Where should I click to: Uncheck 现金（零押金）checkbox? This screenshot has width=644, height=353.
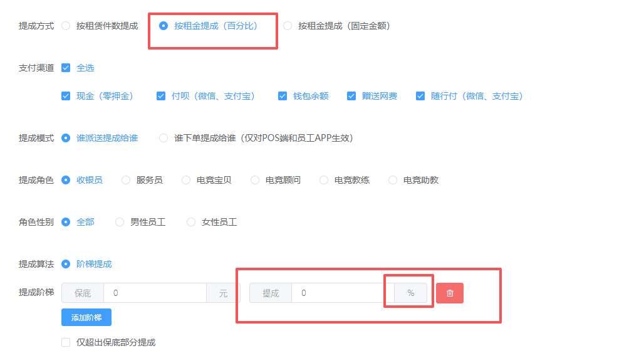tap(66, 96)
